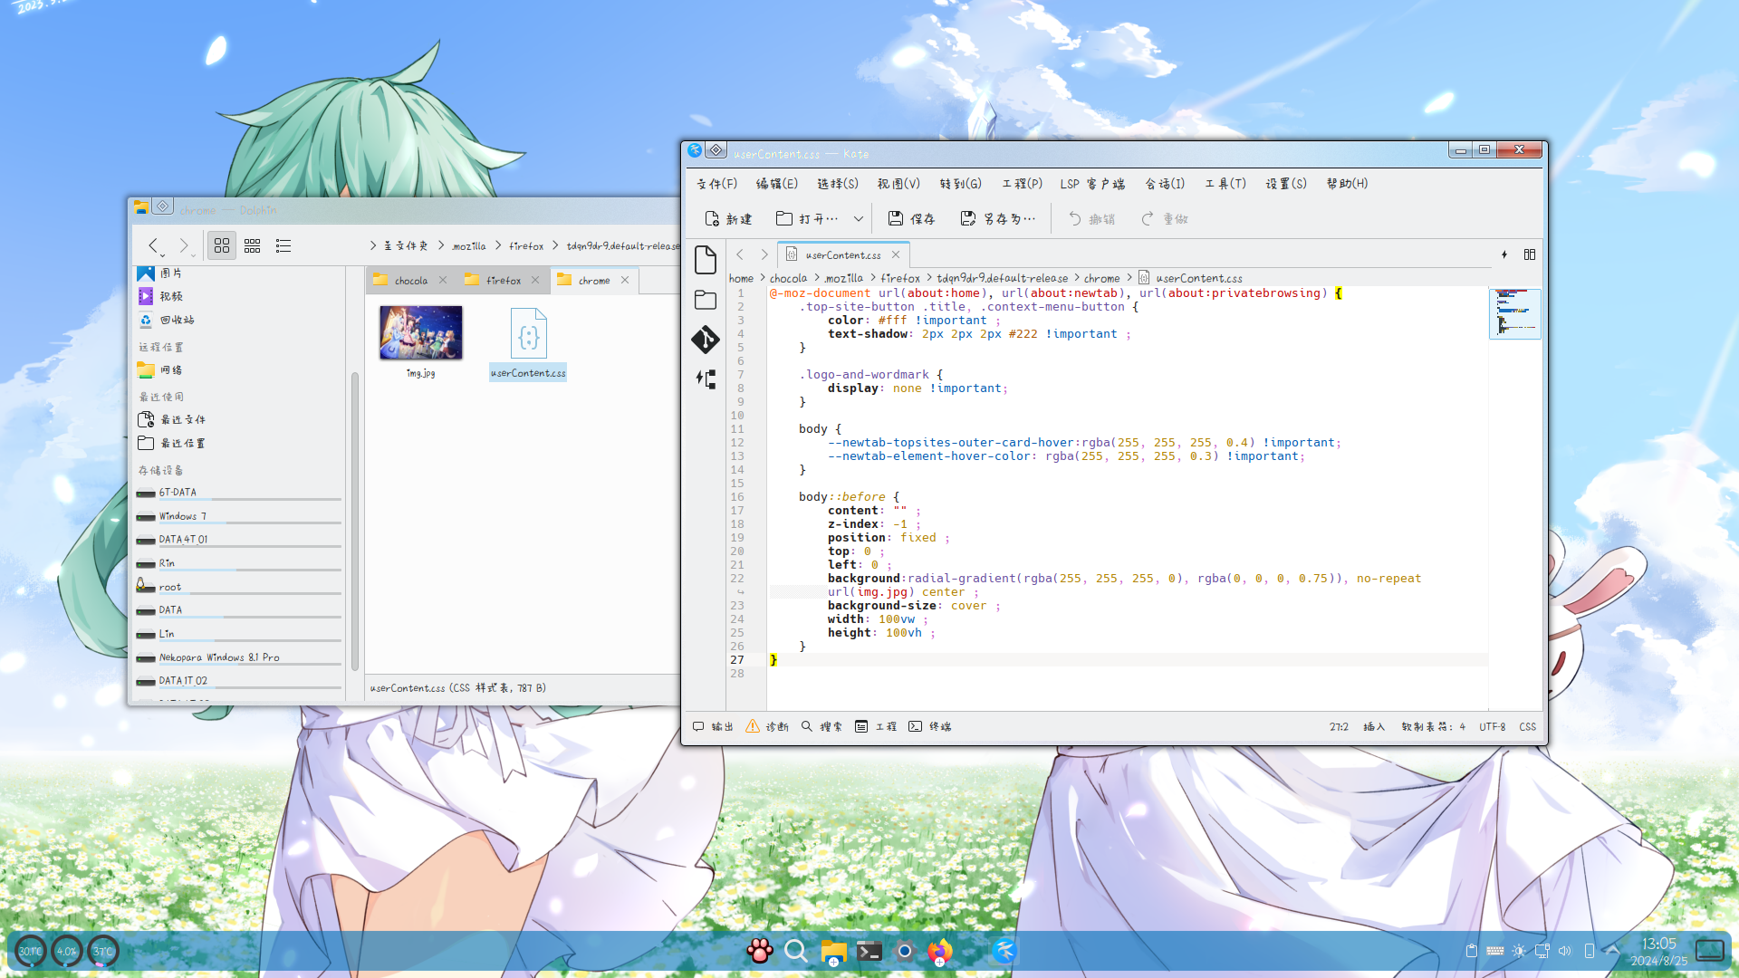Open the paw application launcher on the taskbar

click(x=760, y=951)
